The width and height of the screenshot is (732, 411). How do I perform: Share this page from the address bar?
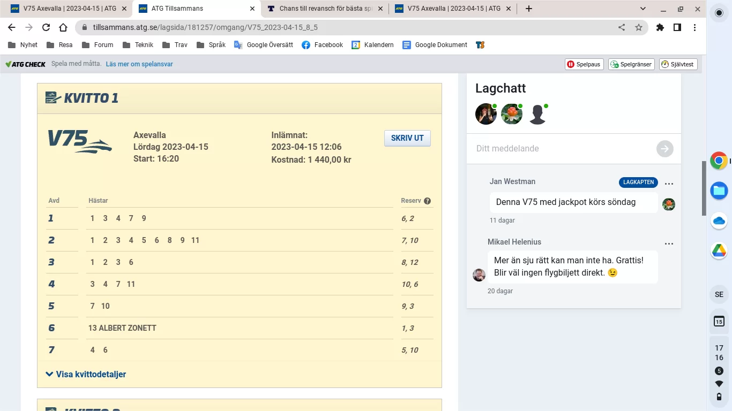[x=622, y=27]
